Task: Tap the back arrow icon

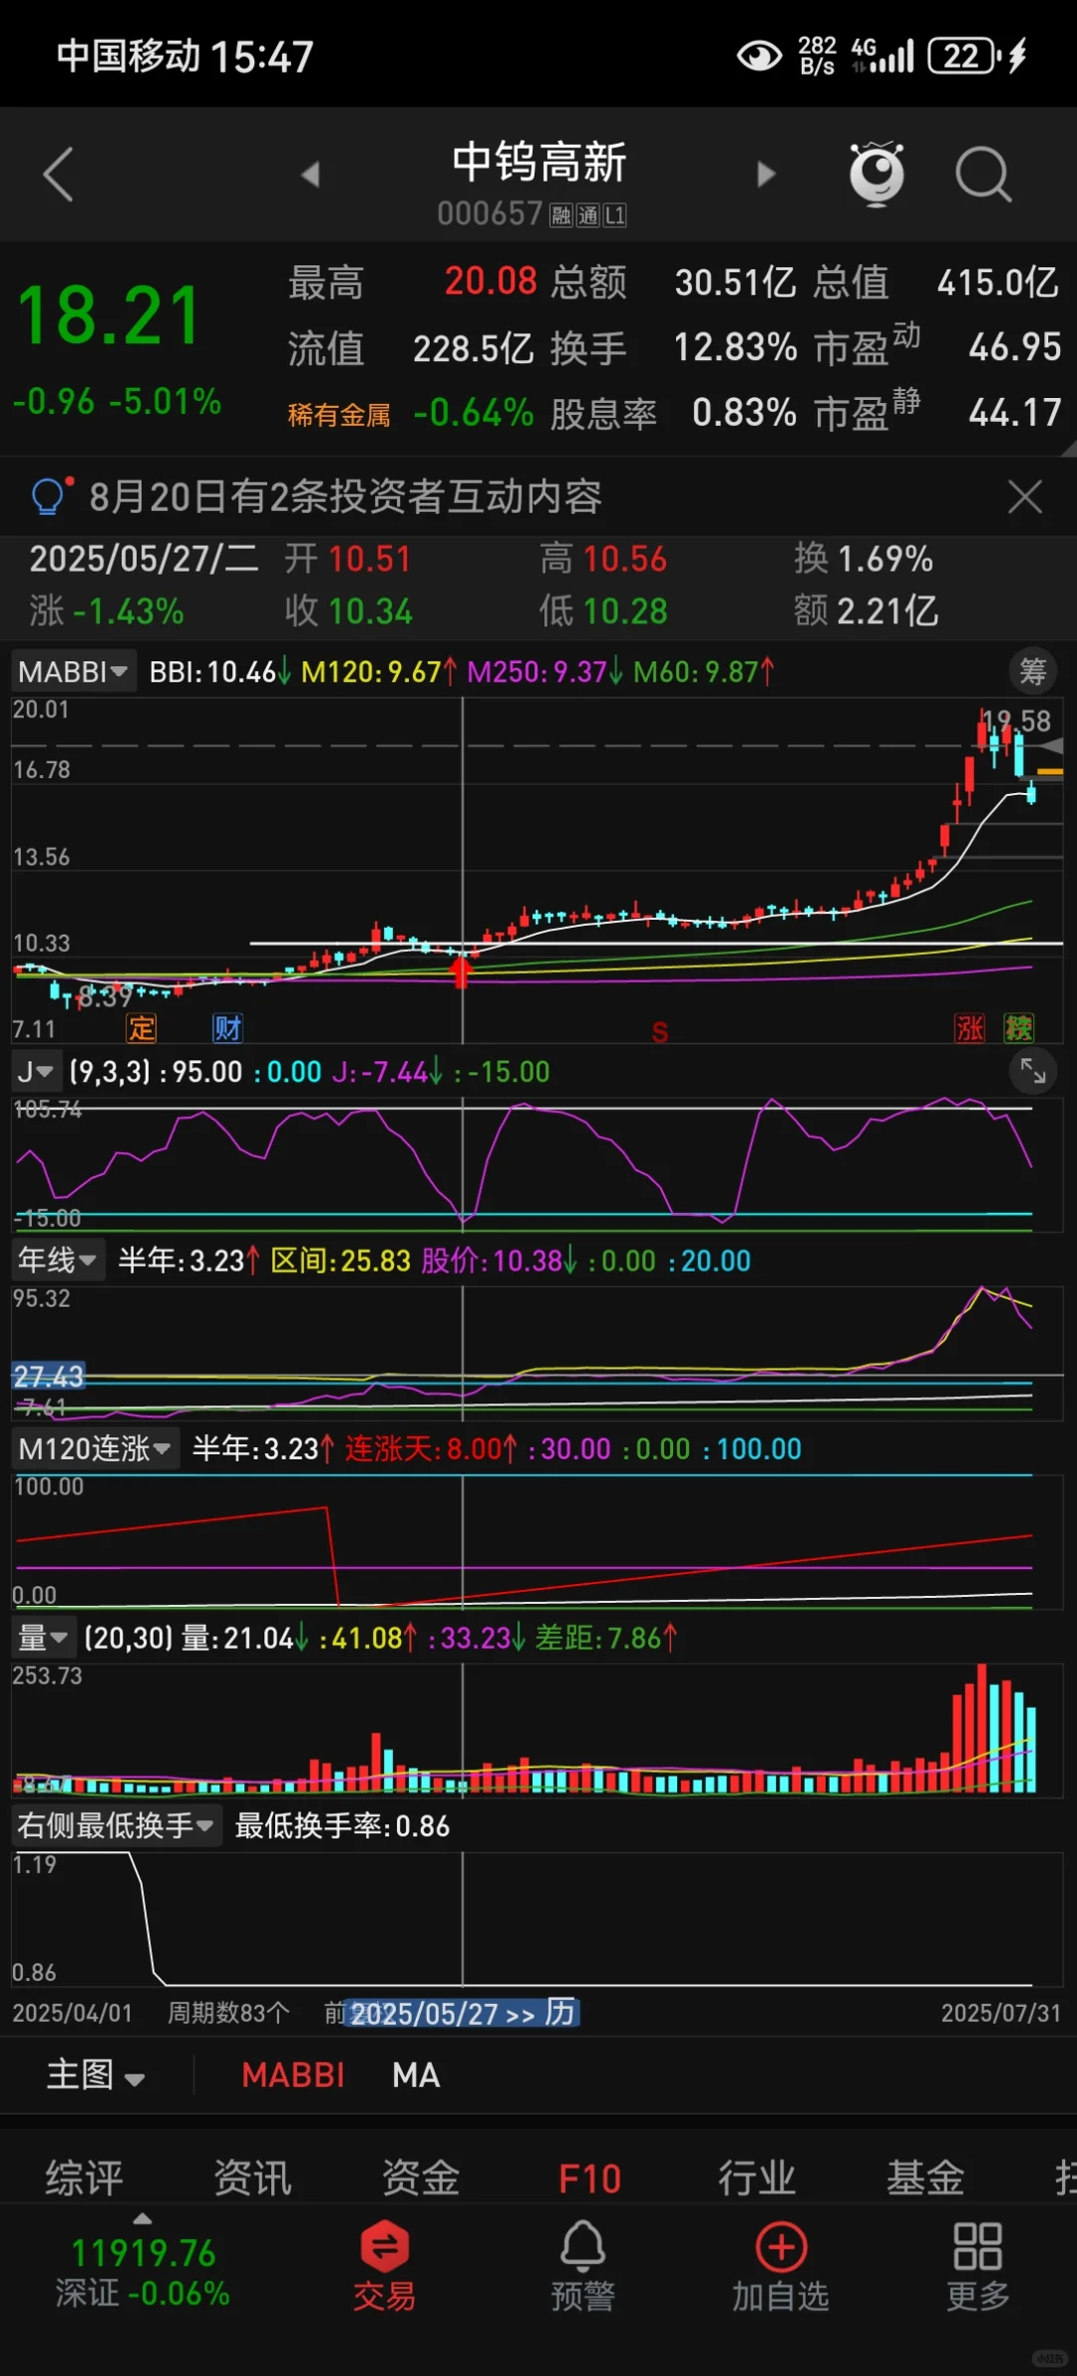Action: pyautogui.click(x=59, y=175)
